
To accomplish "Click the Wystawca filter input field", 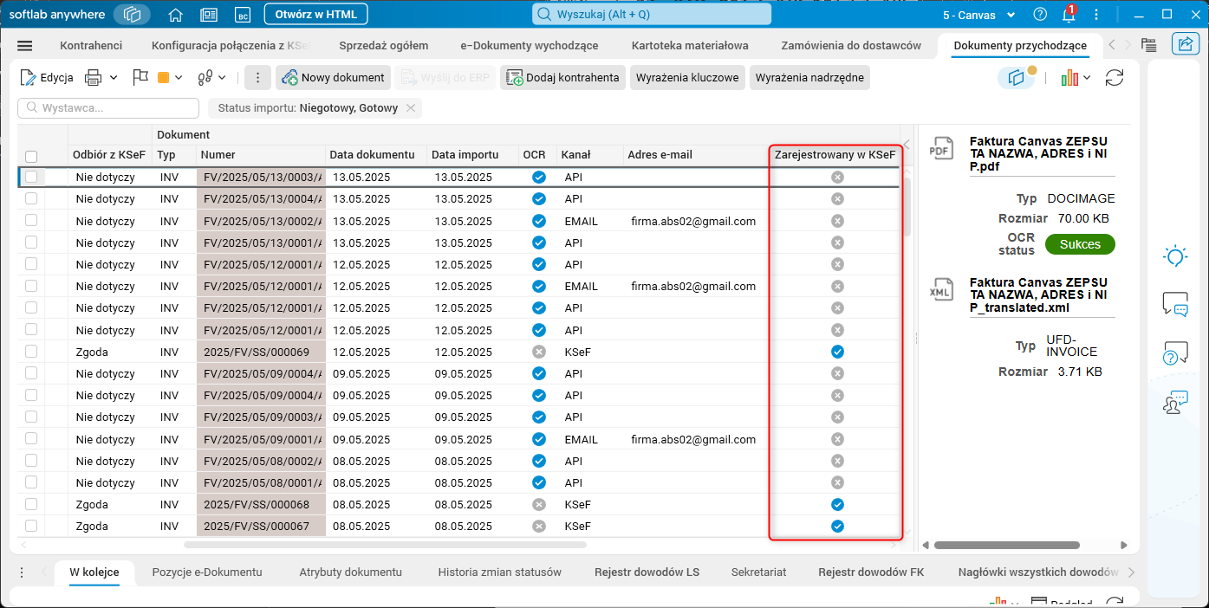I will (x=108, y=108).
